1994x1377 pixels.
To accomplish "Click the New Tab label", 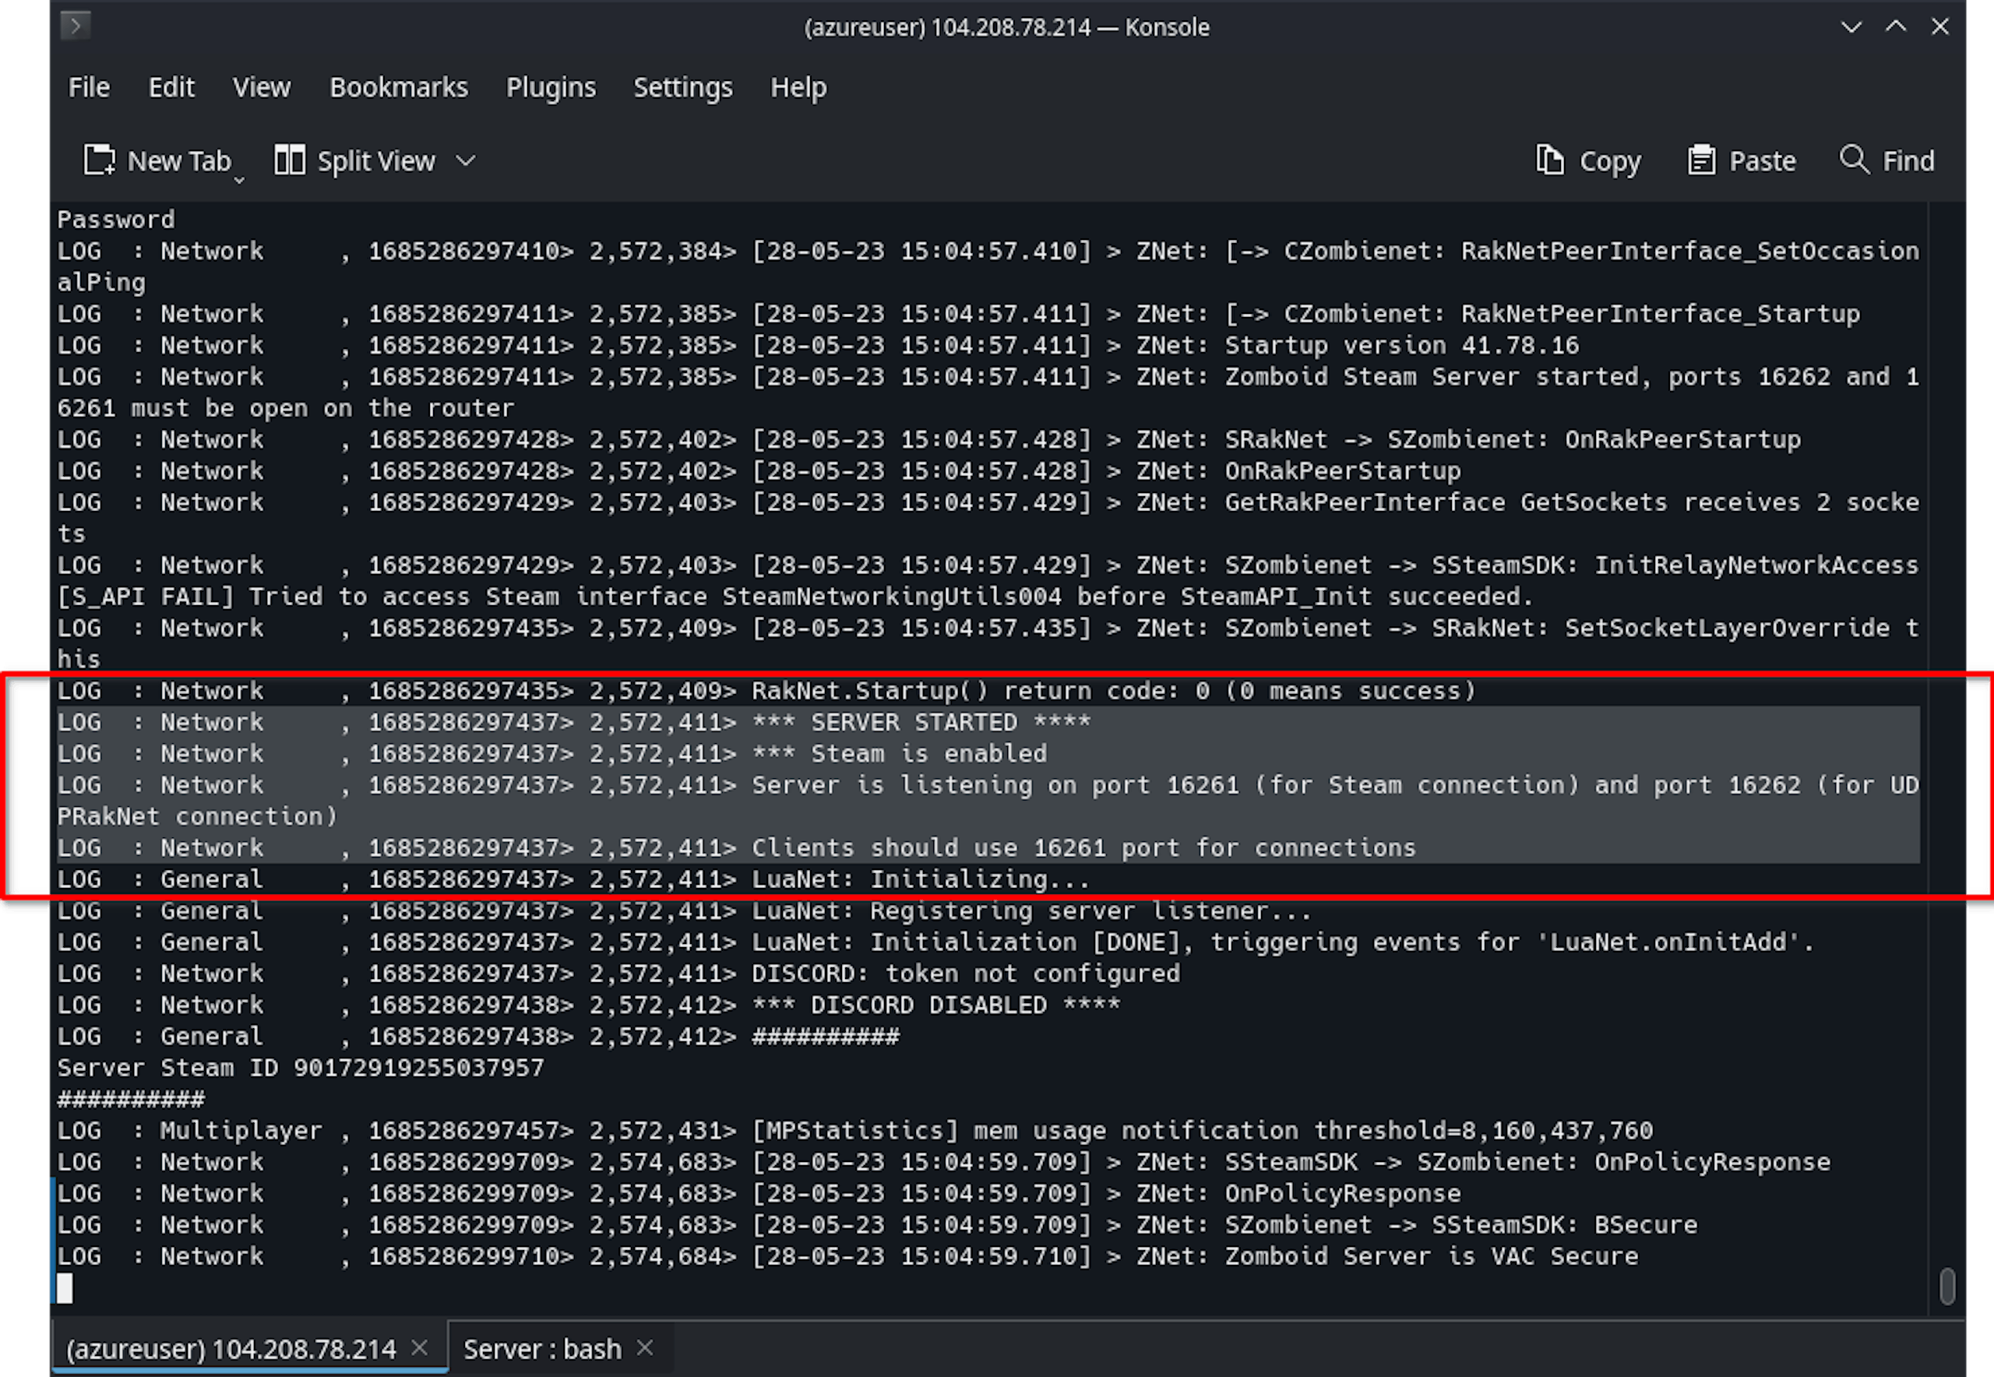I will pyautogui.click(x=179, y=161).
